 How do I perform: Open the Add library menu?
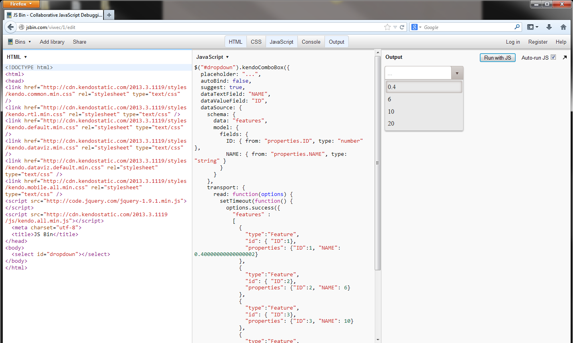coord(52,42)
